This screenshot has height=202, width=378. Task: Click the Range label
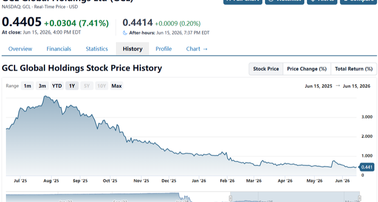click(12, 86)
